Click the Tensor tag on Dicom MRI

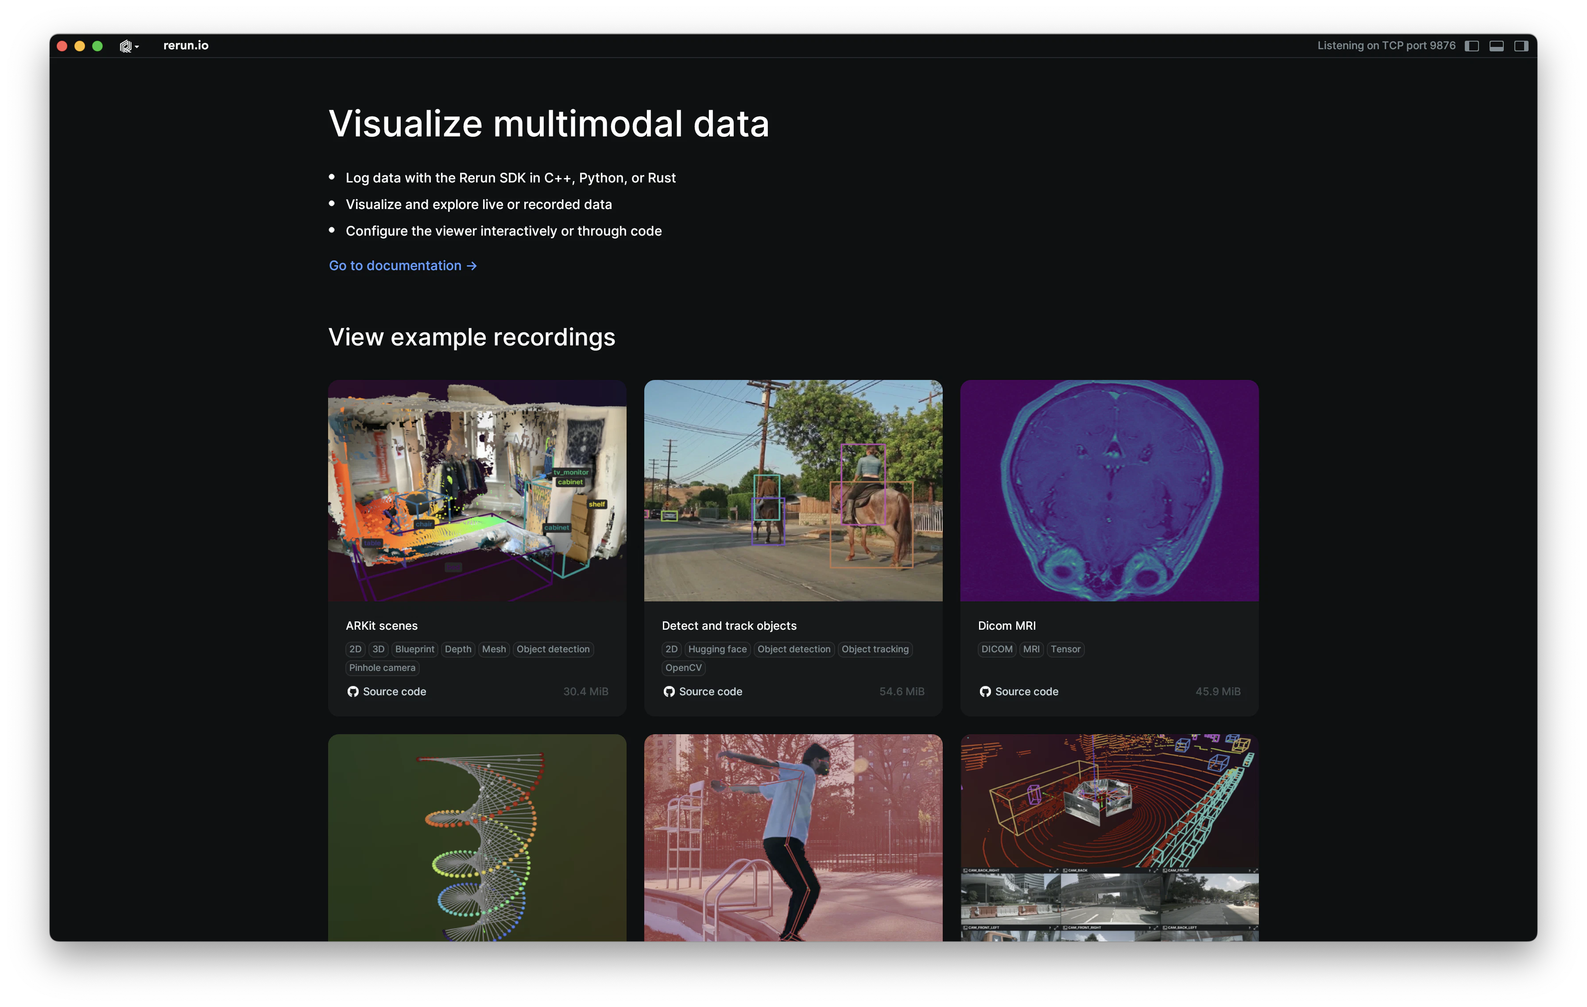[x=1065, y=649]
